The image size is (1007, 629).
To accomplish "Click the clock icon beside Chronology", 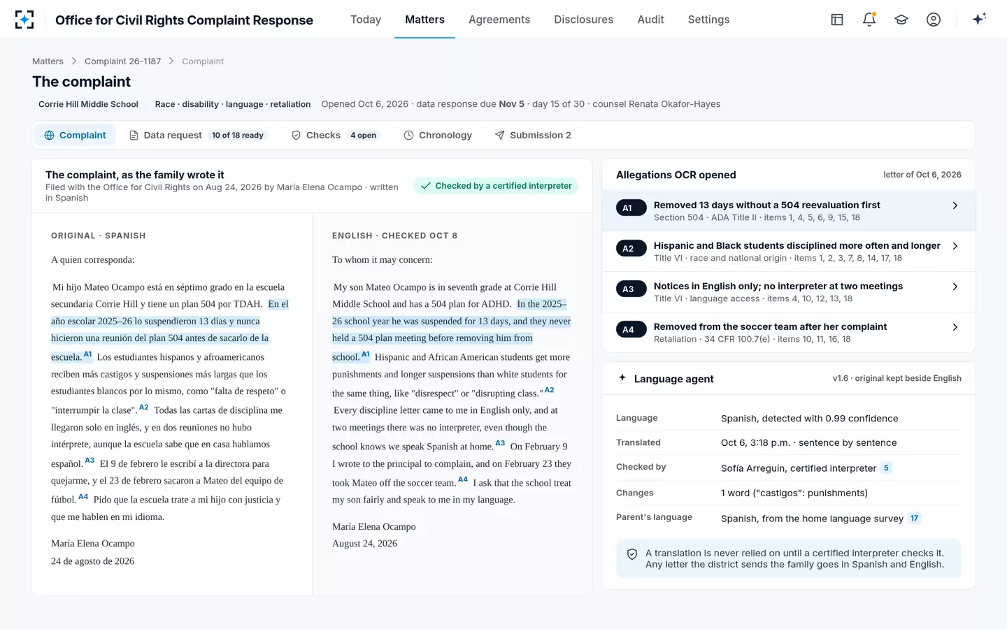I will tap(408, 136).
